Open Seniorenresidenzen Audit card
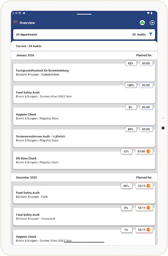 click(84, 138)
